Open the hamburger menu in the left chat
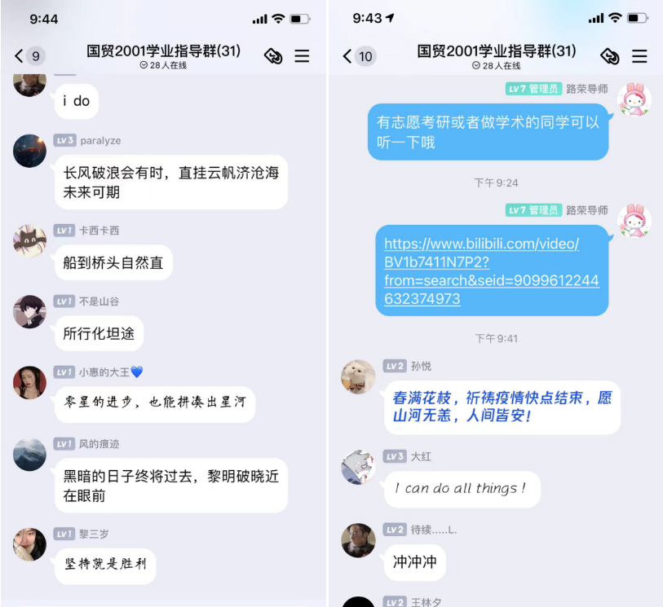The image size is (663, 607). coord(302,55)
